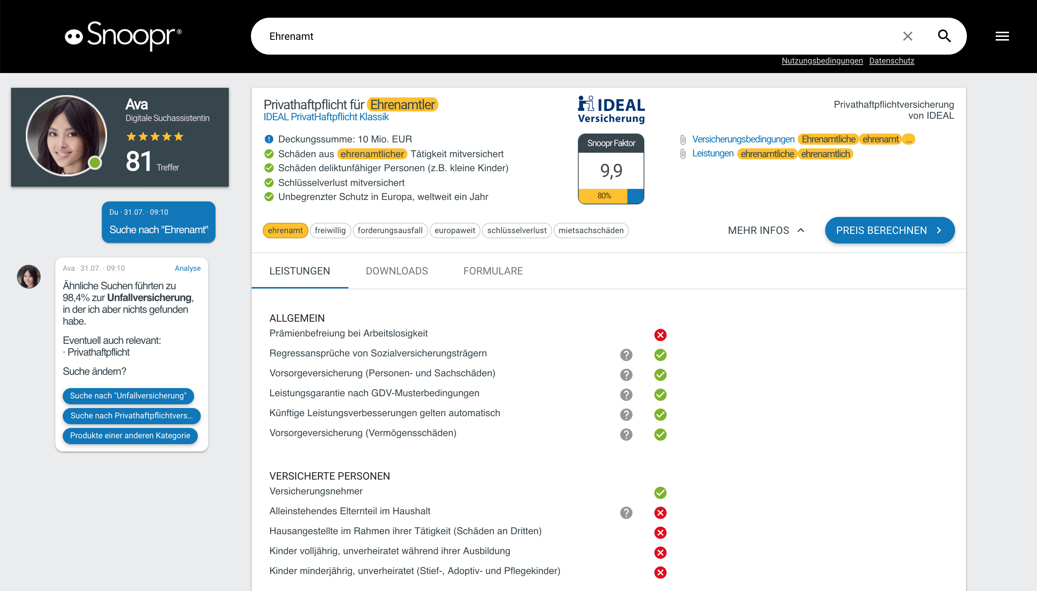Click paperclip icon beside Leistungen link

click(x=682, y=154)
